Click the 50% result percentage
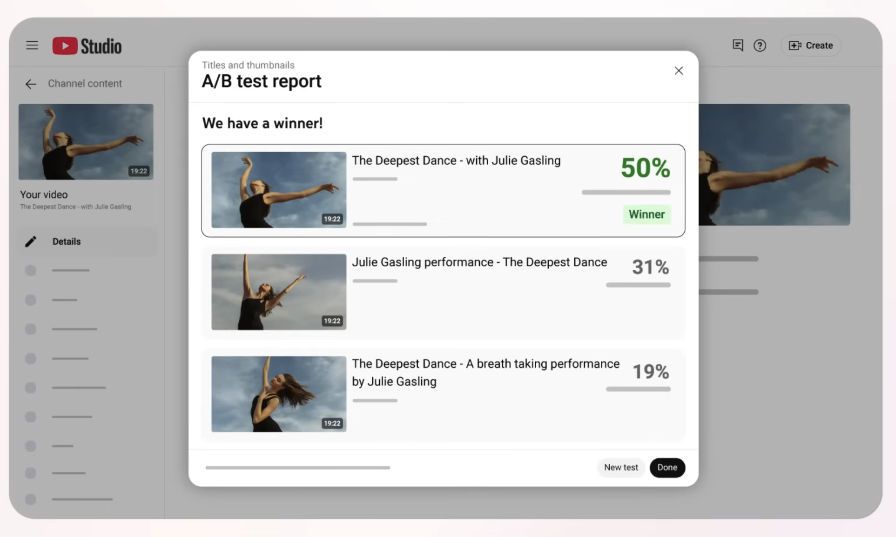 645,168
